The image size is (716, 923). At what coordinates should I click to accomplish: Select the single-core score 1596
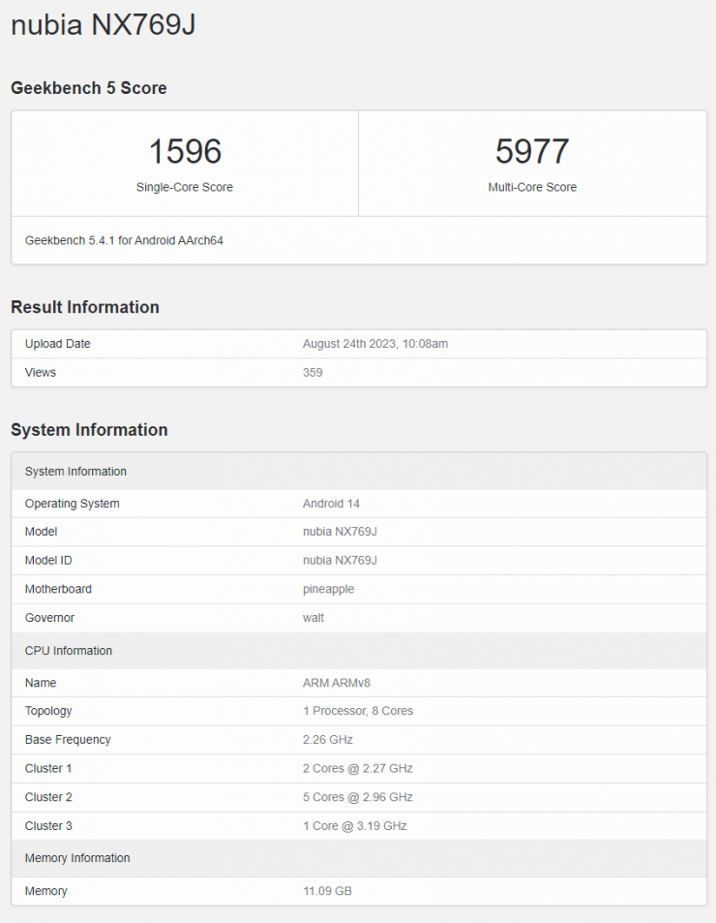pos(185,152)
